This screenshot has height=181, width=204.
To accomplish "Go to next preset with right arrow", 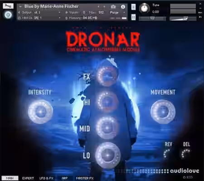I will pyautogui.click(x=104, y=6).
